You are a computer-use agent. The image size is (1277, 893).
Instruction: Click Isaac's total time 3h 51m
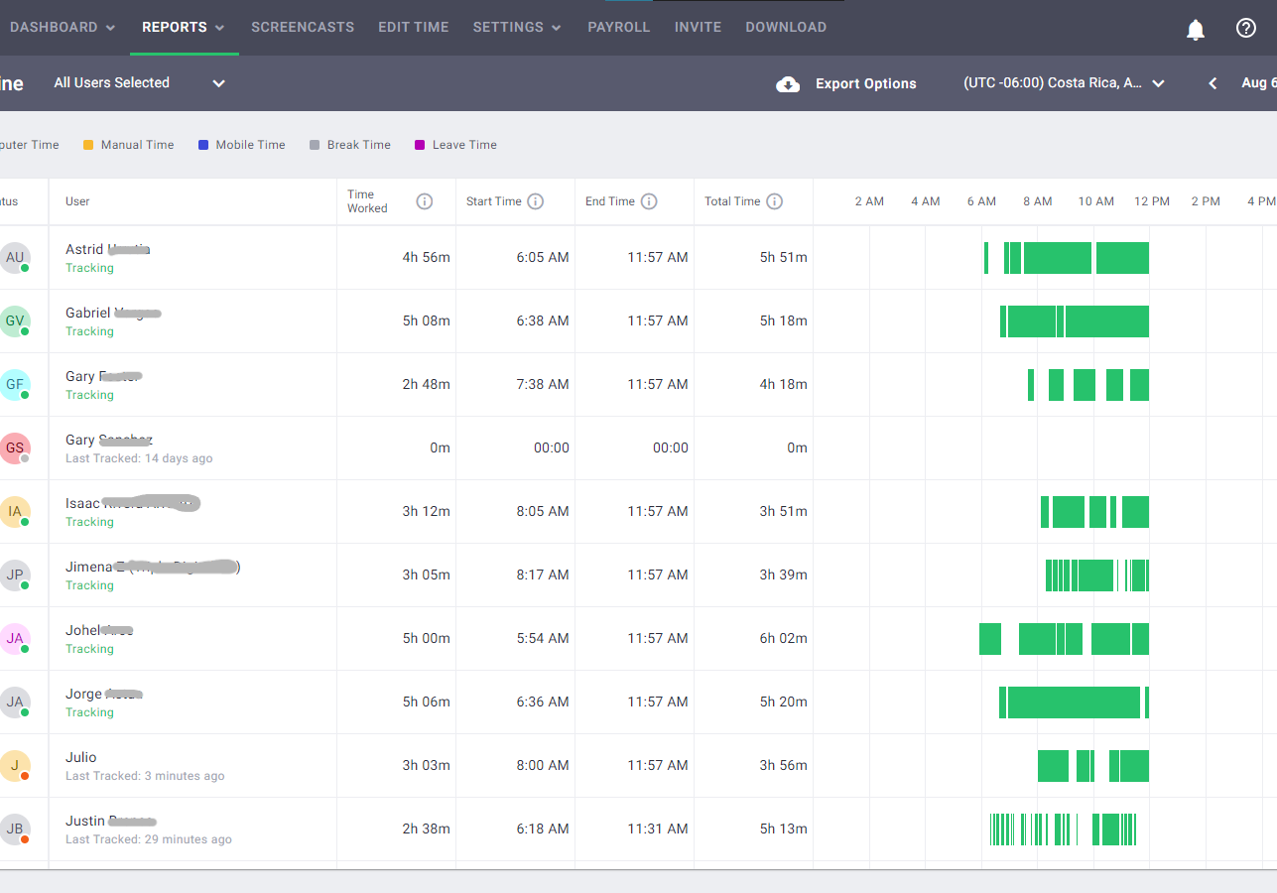[784, 511]
